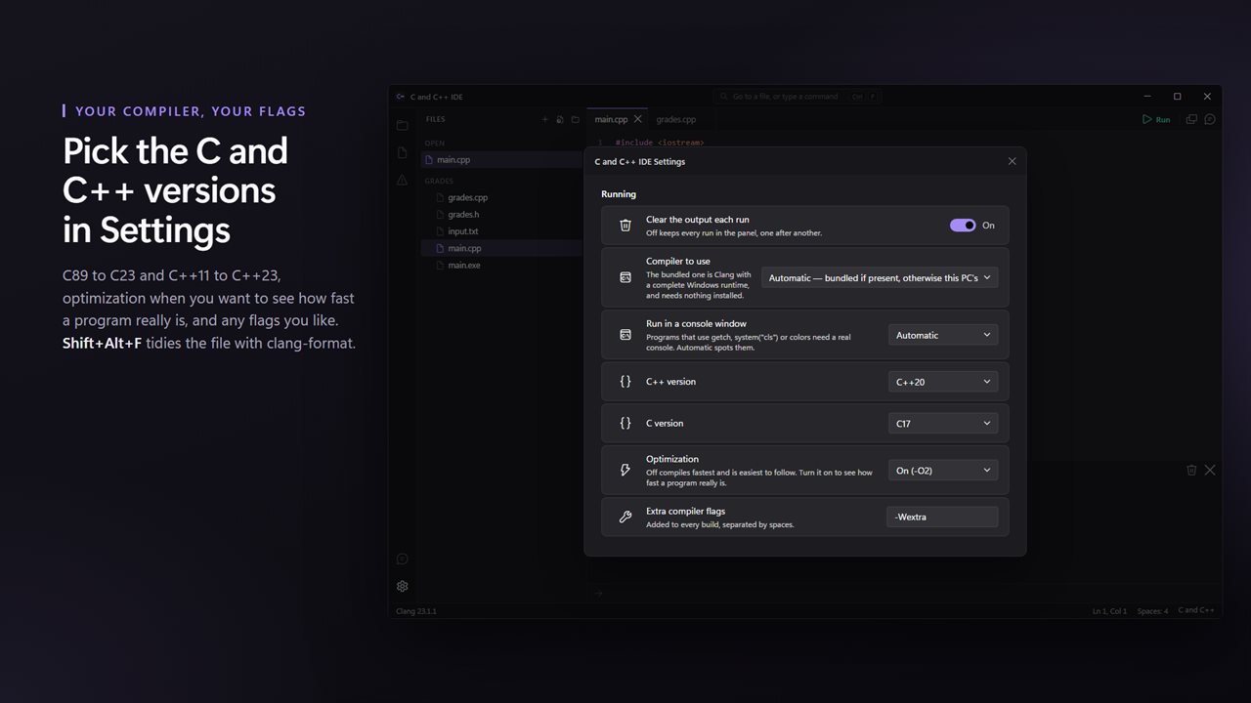Click the braces icon beside C++ version
This screenshot has height=703, width=1251.
coord(625,382)
